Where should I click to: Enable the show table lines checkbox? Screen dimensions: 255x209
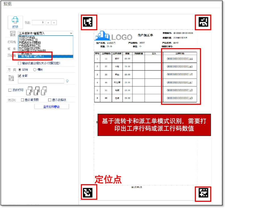(x=50, y=100)
